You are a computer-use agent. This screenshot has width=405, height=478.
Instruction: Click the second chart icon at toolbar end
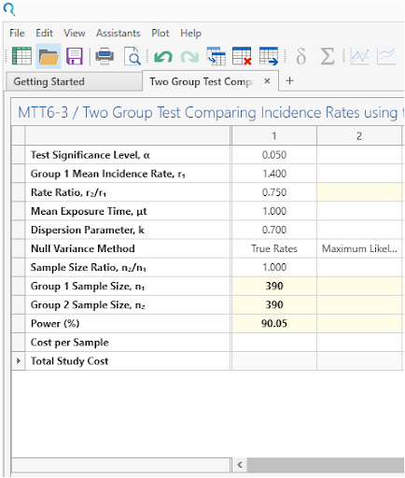tap(386, 56)
